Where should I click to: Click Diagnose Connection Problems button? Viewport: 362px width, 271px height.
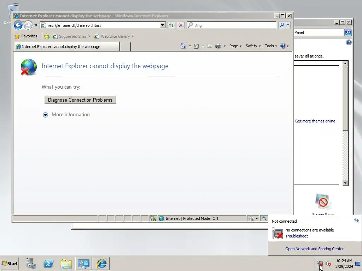pos(80,100)
